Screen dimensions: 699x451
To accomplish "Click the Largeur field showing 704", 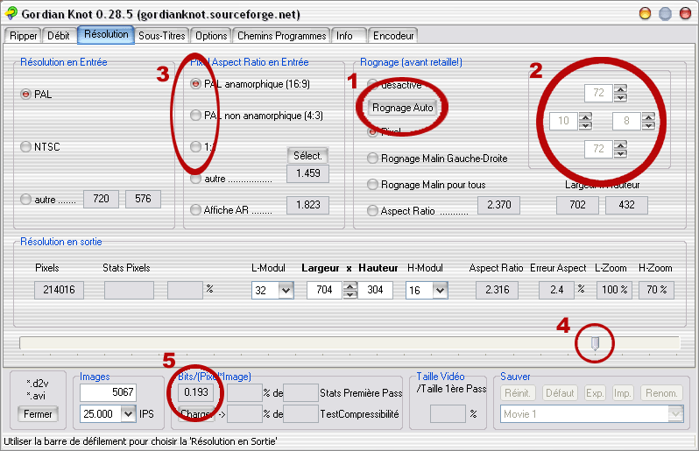I will (324, 290).
